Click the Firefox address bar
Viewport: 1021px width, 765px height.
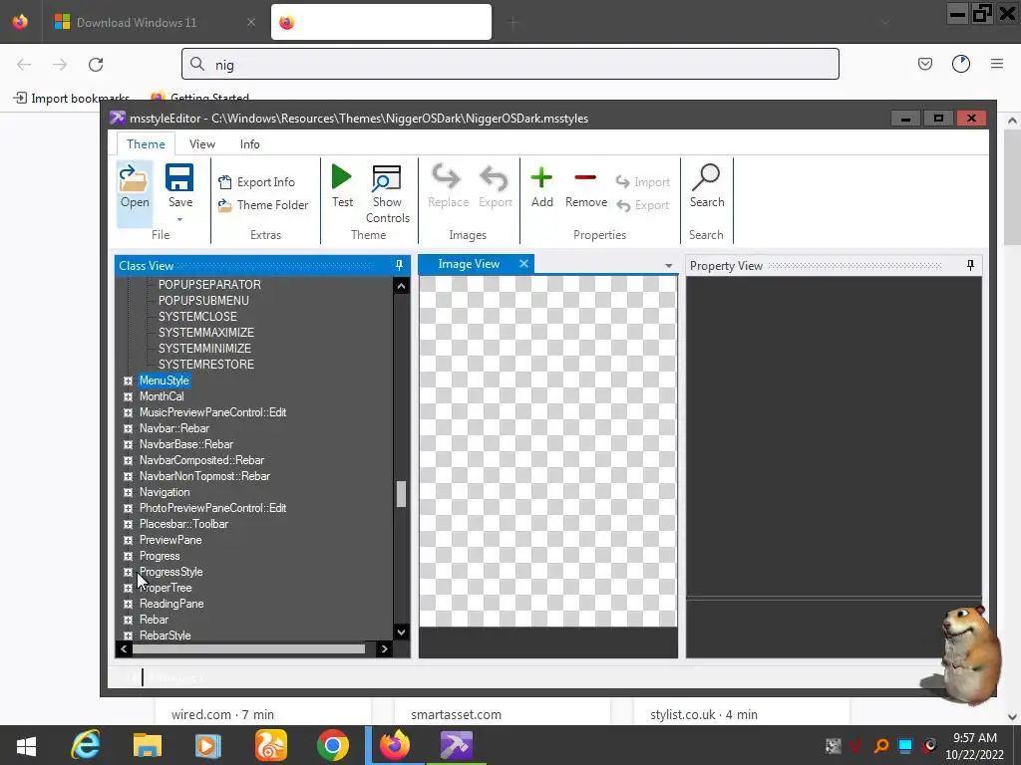coord(510,64)
